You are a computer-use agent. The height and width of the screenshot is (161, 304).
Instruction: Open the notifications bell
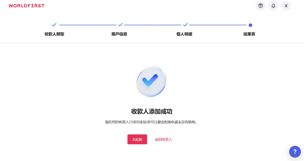point(273,6)
